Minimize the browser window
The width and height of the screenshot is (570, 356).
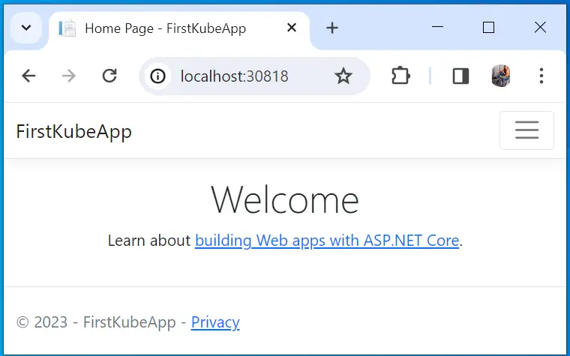tap(437, 27)
